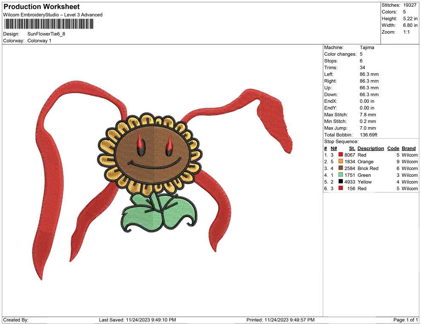Click 'Orange' in the stop sequence

point(365,162)
